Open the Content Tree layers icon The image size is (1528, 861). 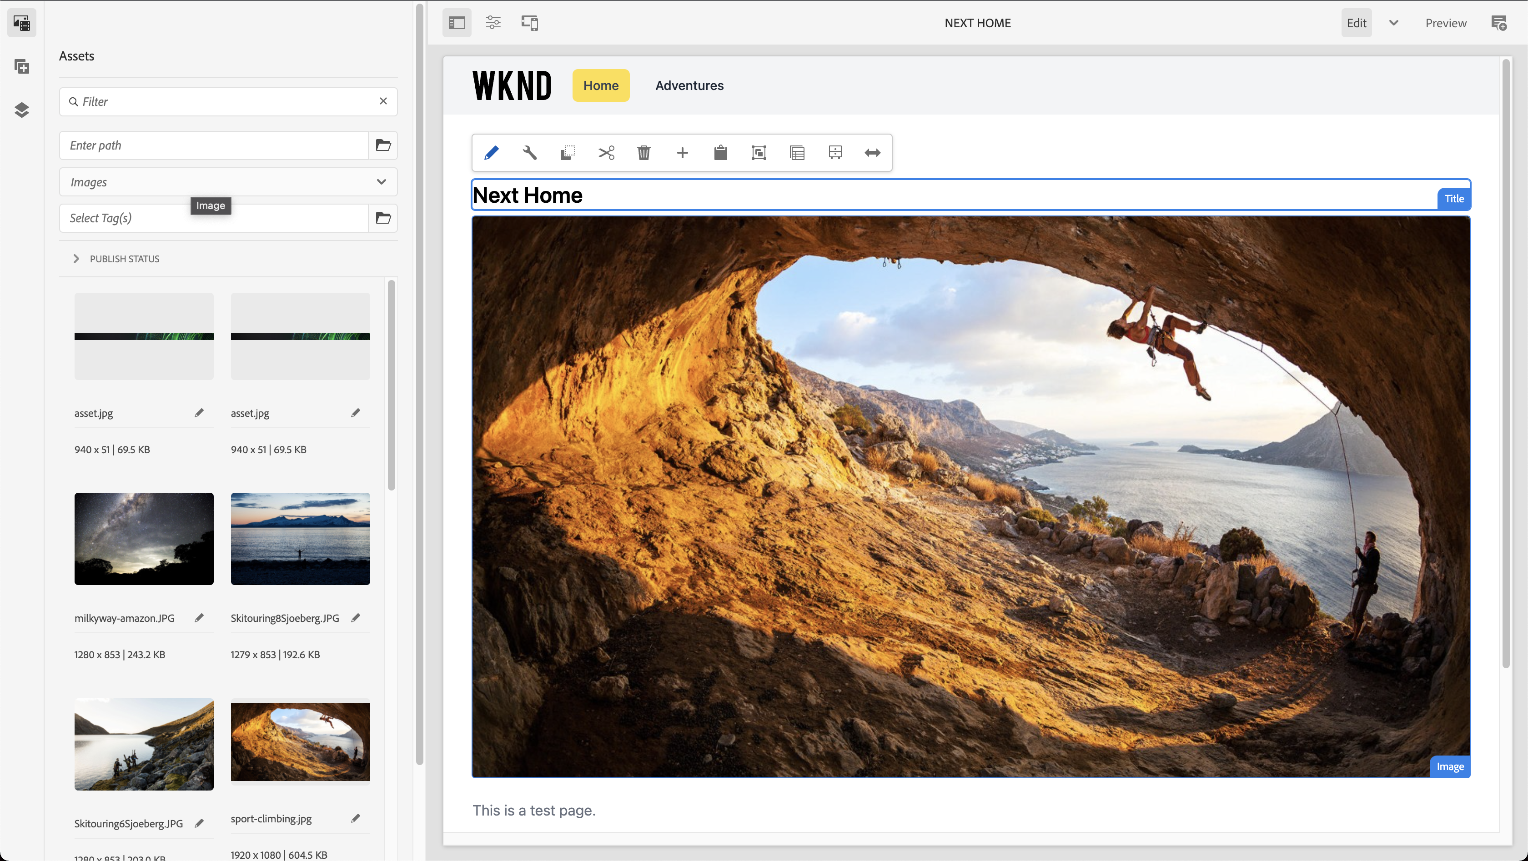22,110
